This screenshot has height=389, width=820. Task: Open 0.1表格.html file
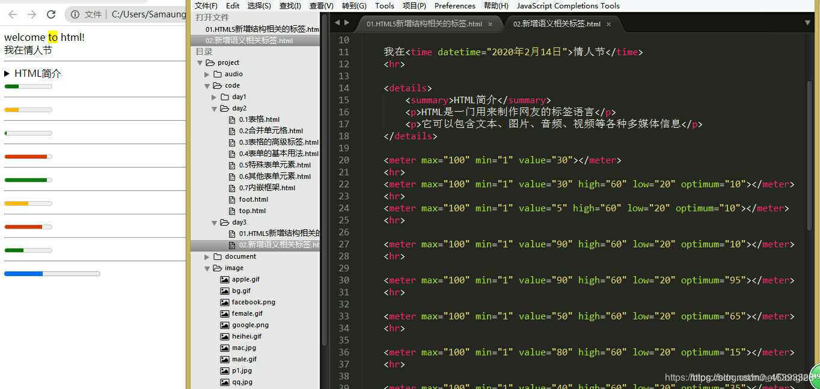click(x=259, y=119)
